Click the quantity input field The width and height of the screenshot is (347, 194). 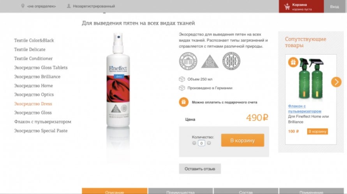[201, 143]
